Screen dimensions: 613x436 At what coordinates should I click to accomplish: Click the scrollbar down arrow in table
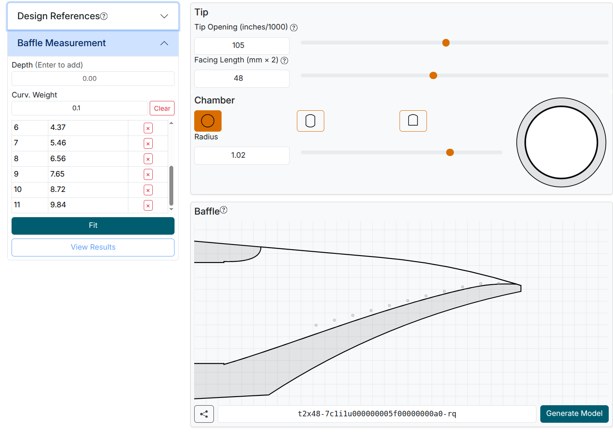(172, 209)
